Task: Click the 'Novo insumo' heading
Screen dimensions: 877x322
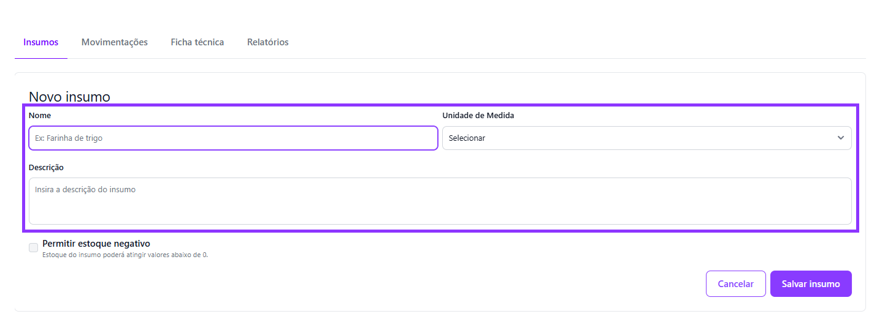Action: click(69, 97)
